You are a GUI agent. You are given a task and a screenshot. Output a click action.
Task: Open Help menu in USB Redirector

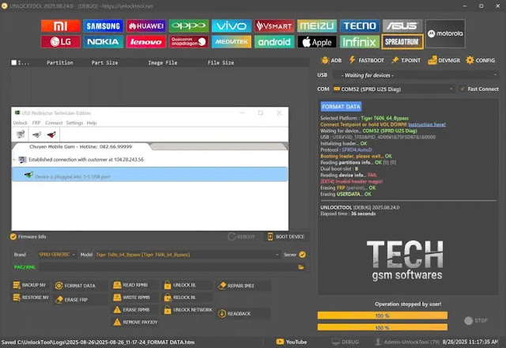92,123
